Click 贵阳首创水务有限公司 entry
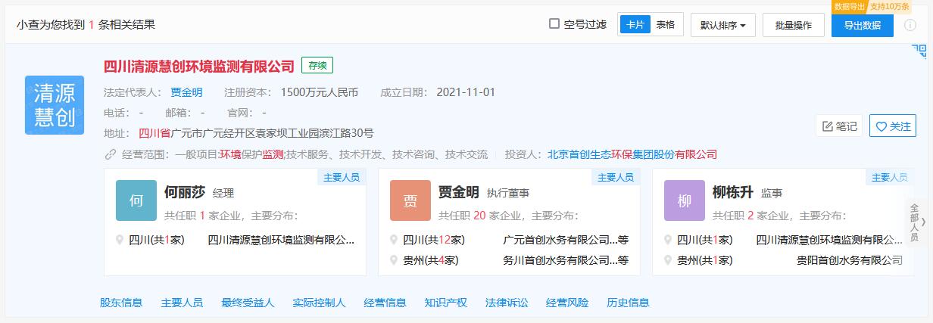 point(850,260)
